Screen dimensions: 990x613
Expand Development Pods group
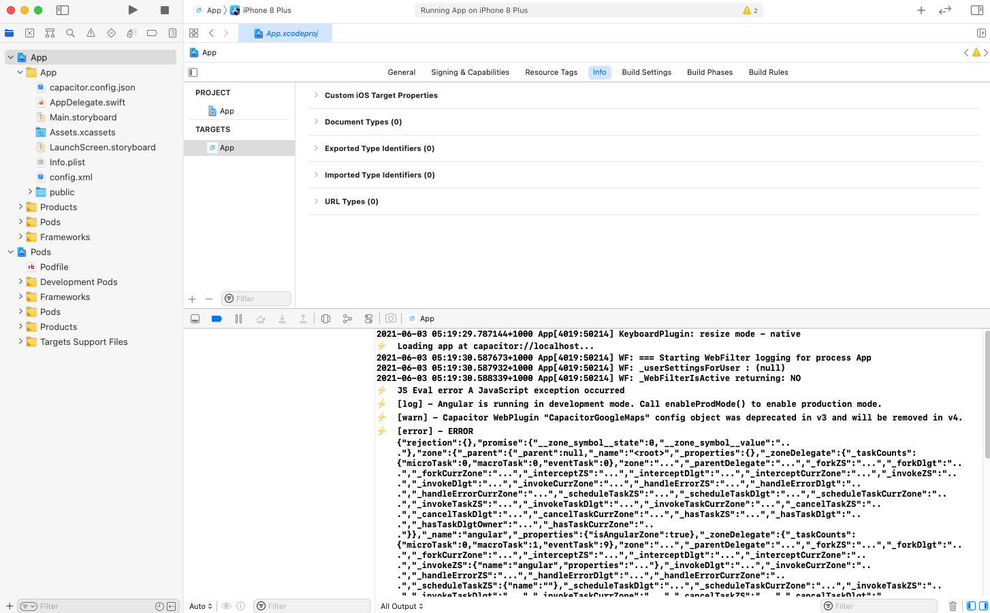coord(20,282)
